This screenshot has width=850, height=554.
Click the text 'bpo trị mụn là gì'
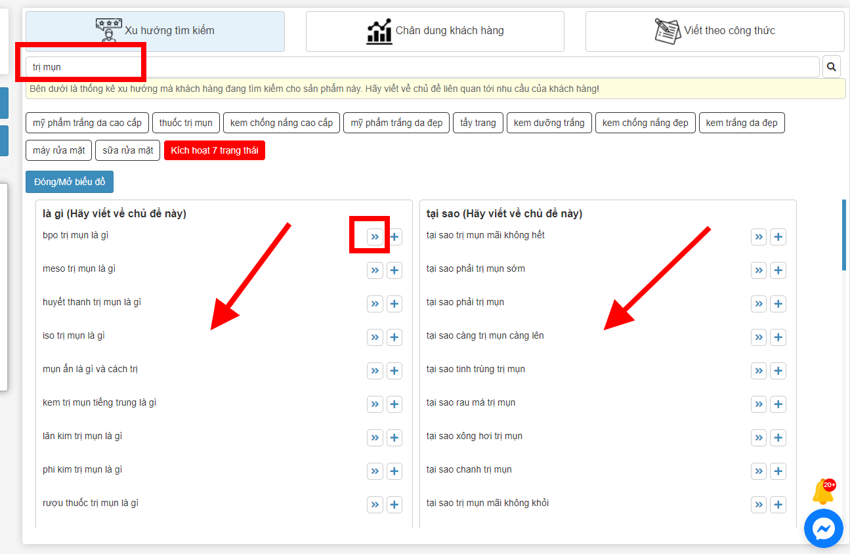[x=75, y=235]
